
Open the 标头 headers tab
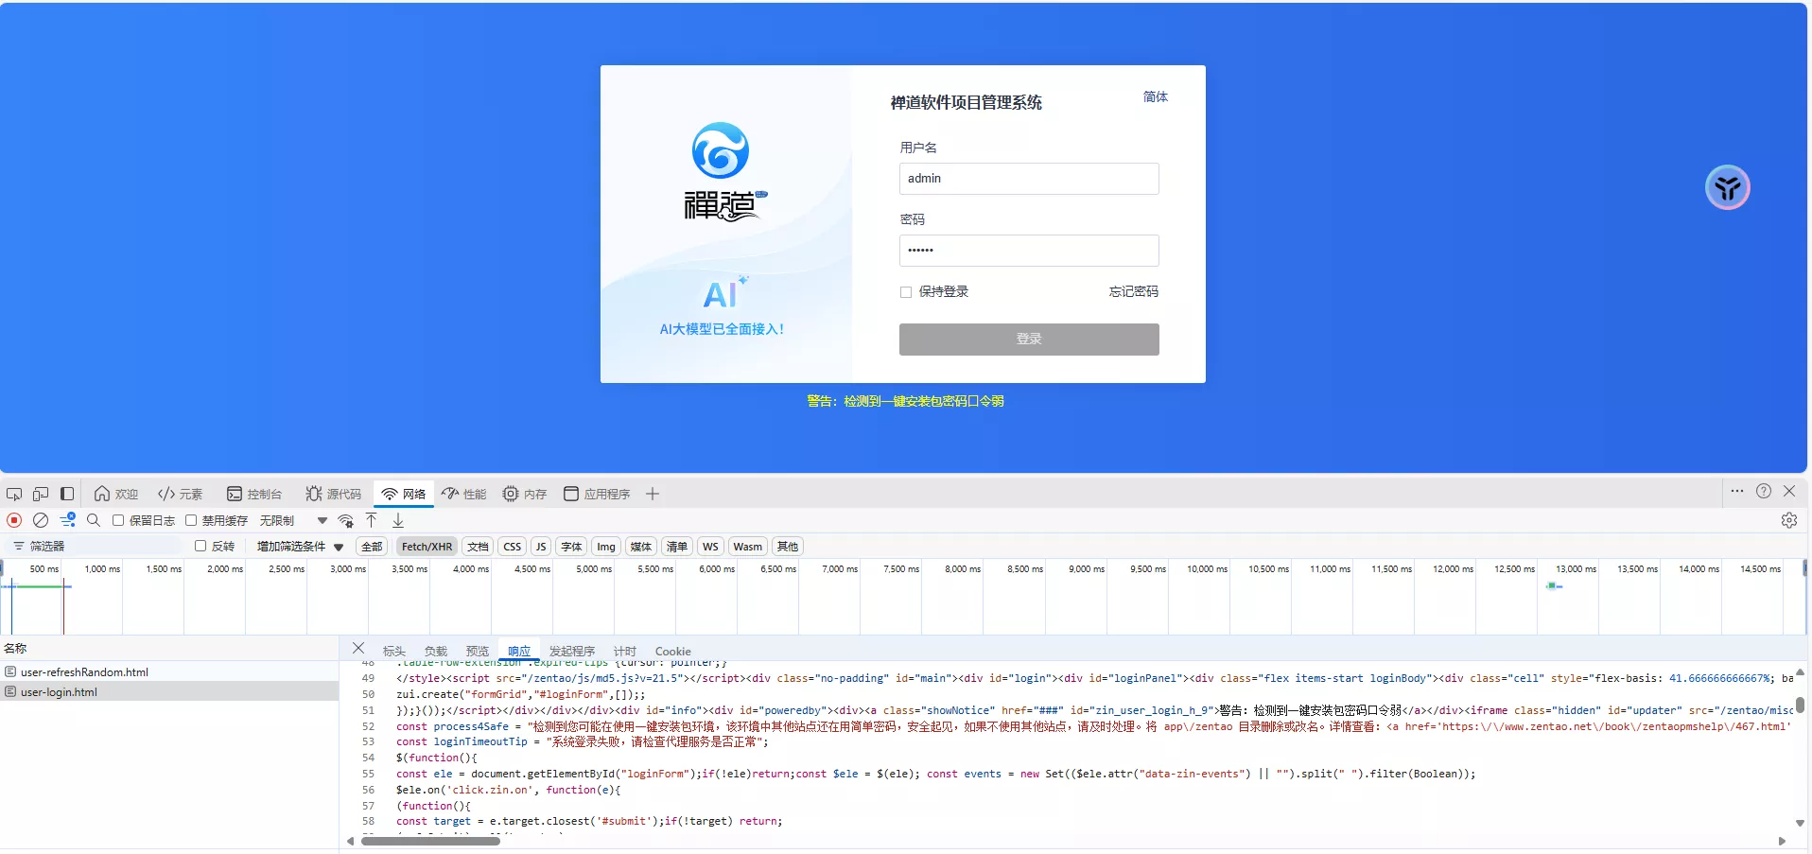coord(393,651)
